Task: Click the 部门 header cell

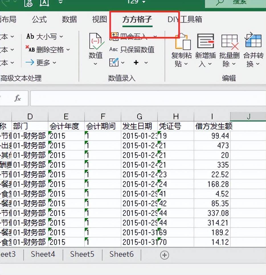Action: pos(30,126)
